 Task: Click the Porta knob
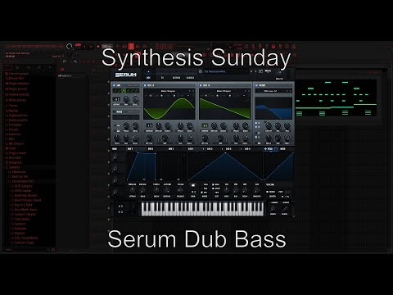[x=273, y=209]
